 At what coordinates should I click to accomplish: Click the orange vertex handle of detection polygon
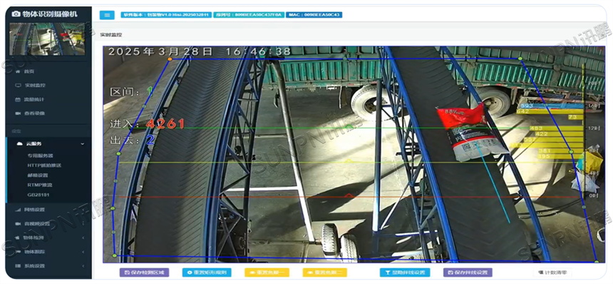click(x=170, y=59)
